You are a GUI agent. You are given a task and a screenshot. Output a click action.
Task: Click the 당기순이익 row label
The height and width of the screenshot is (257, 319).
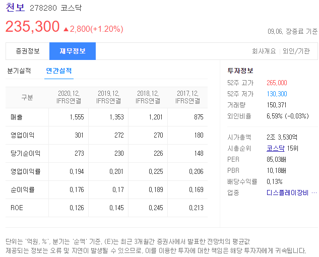25,153
